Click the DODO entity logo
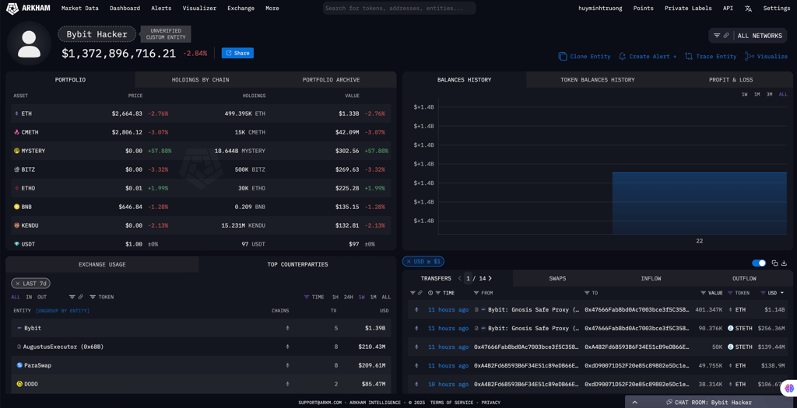The image size is (797, 408). [x=19, y=384]
